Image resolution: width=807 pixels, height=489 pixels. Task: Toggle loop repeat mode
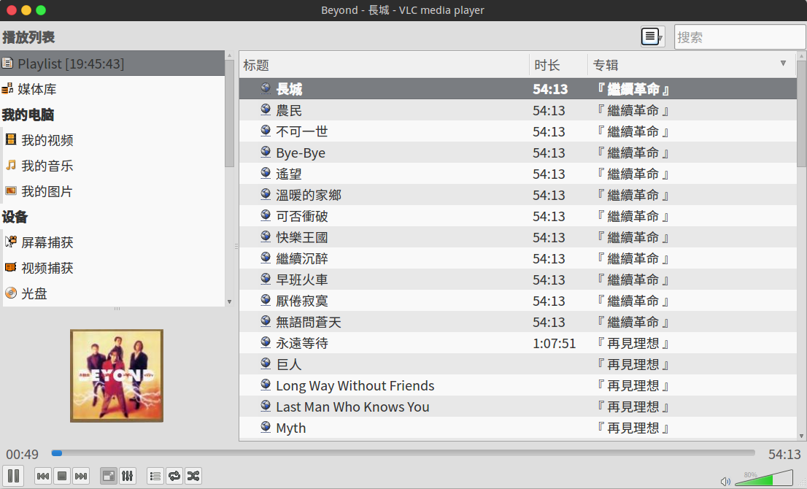click(174, 476)
